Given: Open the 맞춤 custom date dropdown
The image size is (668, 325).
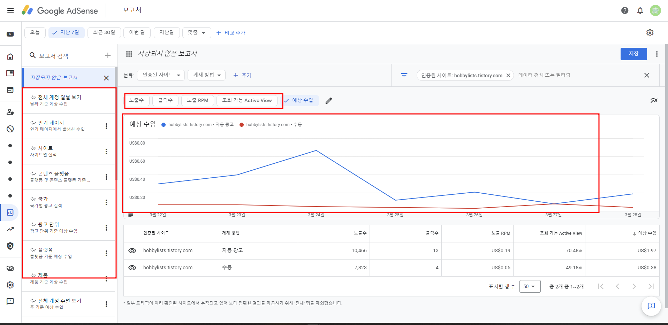Looking at the screenshot, I should pyautogui.click(x=197, y=32).
